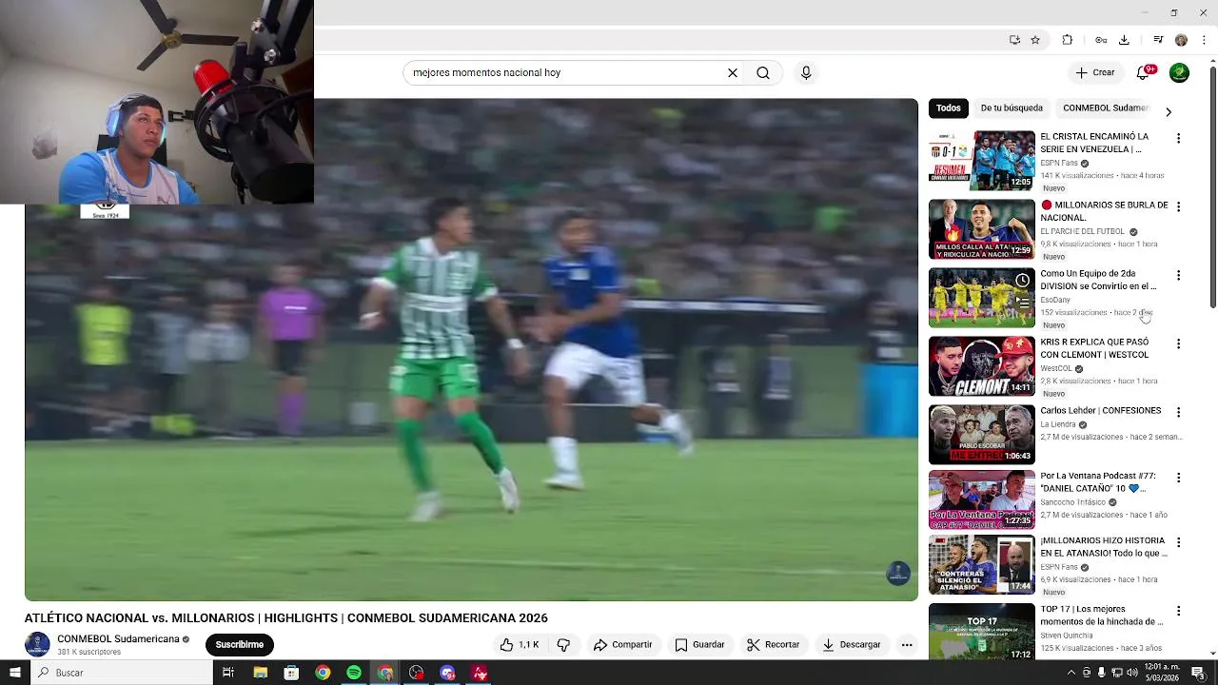Image resolution: width=1218 pixels, height=685 pixels.
Task: Open options menu for MILLONARIOS SE BURLA video
Action: tap(1178, 206)
